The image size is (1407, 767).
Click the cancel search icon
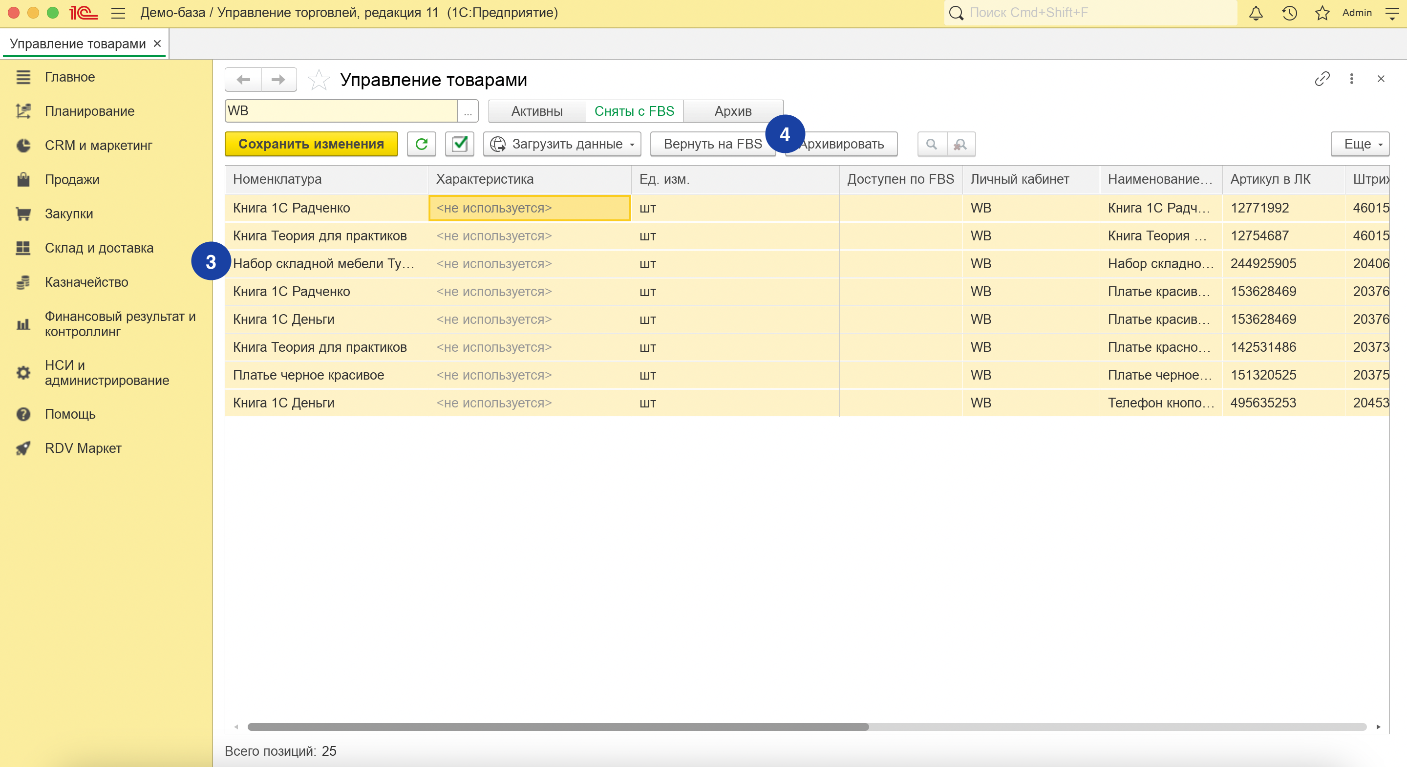point(960,144)
